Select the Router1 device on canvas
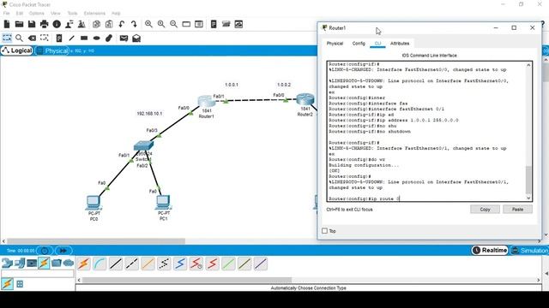The height and width of the screenshot is (308, 549). 206,101
